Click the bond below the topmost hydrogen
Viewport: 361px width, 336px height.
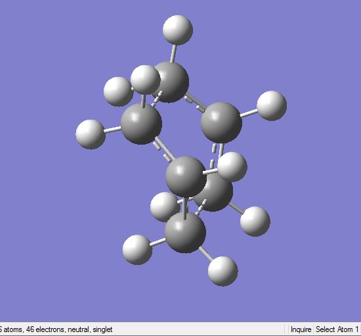click(174, 53)
